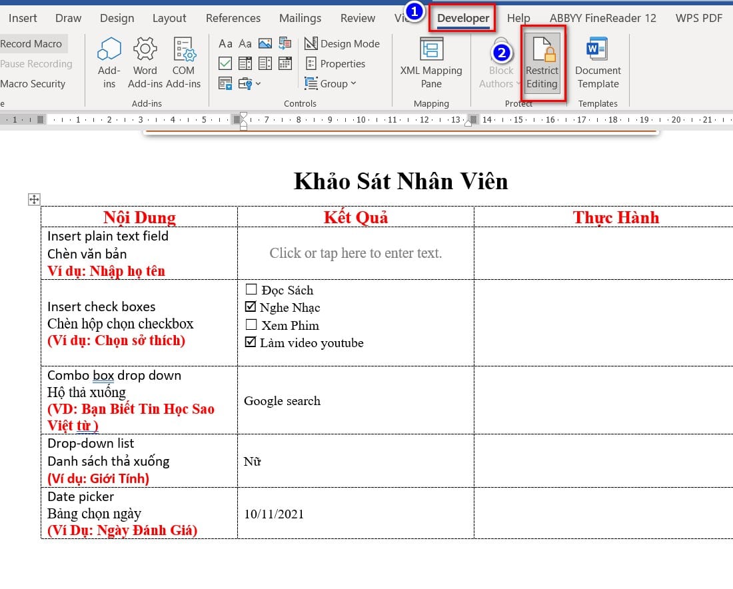
Task: Check the Đọc Sách checkbox
Action: pyautogui.click(x=251, y=289)
